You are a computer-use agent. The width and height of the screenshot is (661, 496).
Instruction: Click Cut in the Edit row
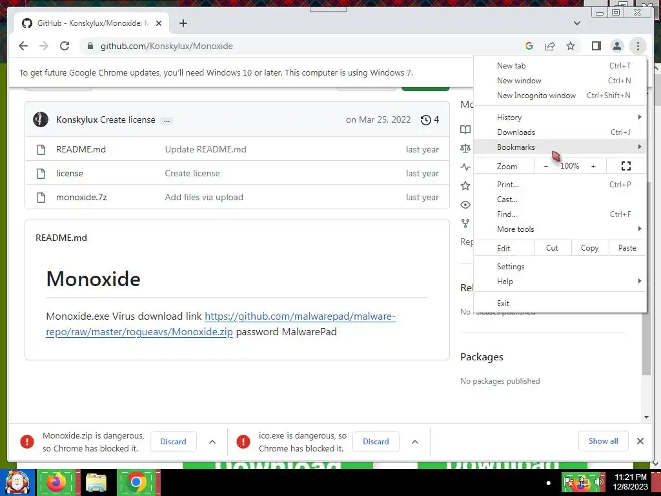coord(553,248)
